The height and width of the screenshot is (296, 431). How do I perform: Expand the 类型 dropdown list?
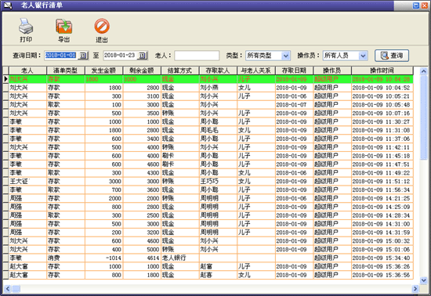click(285, 56)
